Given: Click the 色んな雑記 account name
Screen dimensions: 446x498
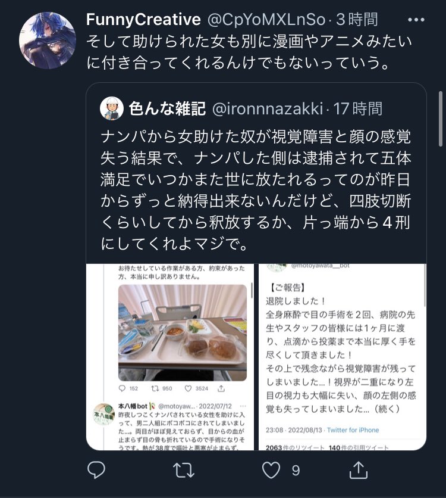Looking at the screenshot, I should [x=167, y=108].
